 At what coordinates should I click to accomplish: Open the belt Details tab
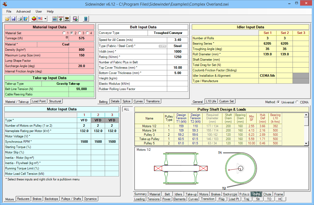[115, 101]
